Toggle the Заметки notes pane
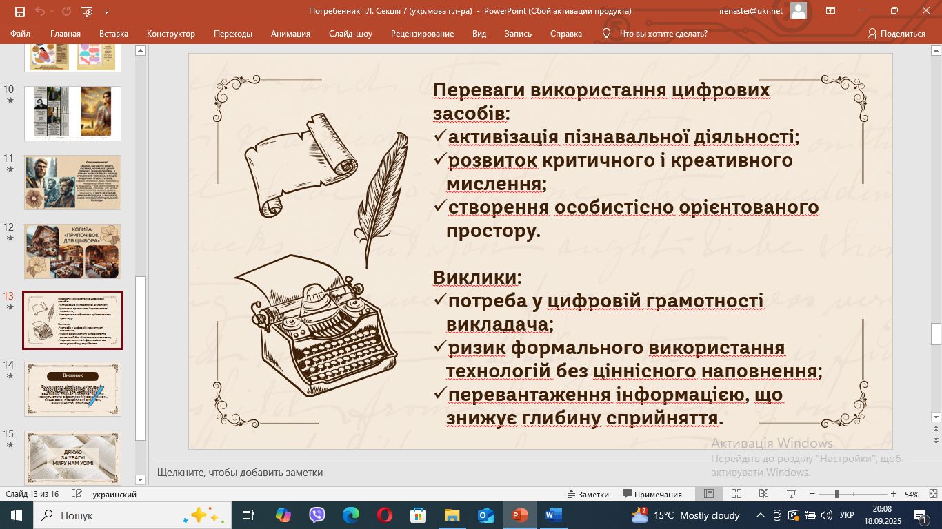The image size is (942, 529). point(588,494)
